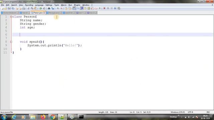
Task: Open the Tools menu
Action: [x=57, y=5]
